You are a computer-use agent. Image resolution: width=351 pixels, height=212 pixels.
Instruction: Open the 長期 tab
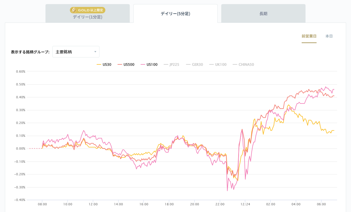click(x=263, y=14)
